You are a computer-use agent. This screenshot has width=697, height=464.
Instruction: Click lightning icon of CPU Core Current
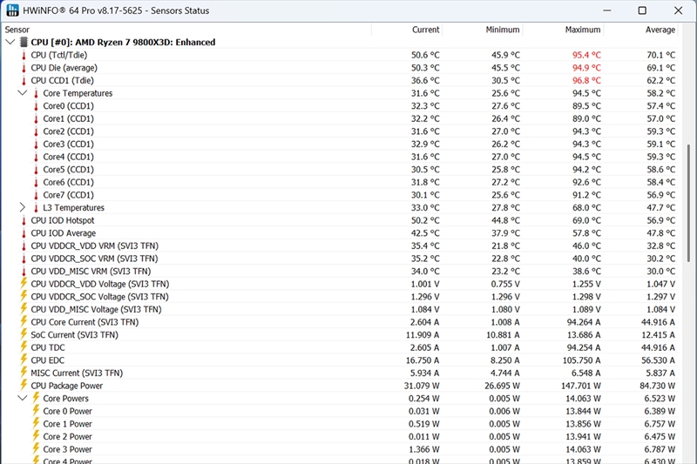point(24,322)
